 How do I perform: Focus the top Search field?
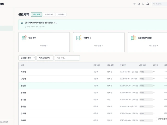(x=159, y=4)
